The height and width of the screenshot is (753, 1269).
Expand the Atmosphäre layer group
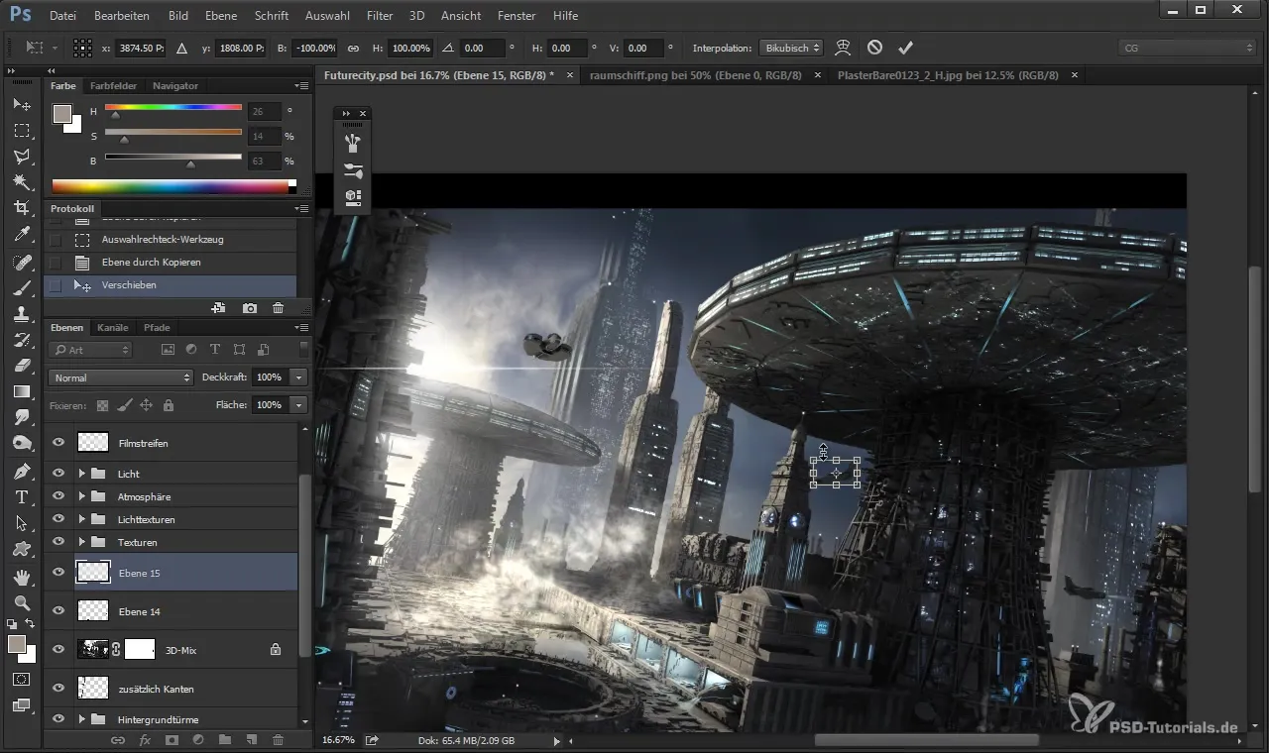[82, 496]
